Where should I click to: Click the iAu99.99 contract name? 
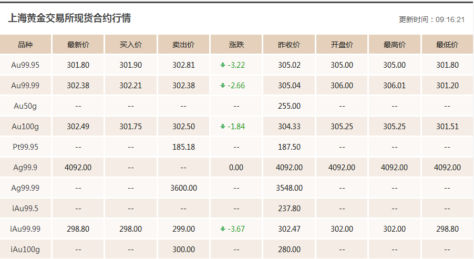pyautogui.click(x=25, y=229)
